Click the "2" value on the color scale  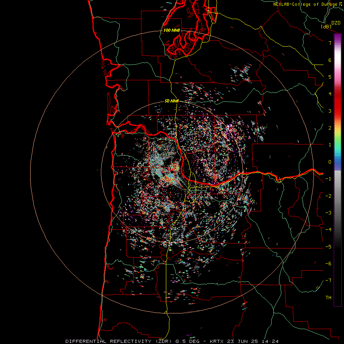pyautogui.click(x=330, y=128)
